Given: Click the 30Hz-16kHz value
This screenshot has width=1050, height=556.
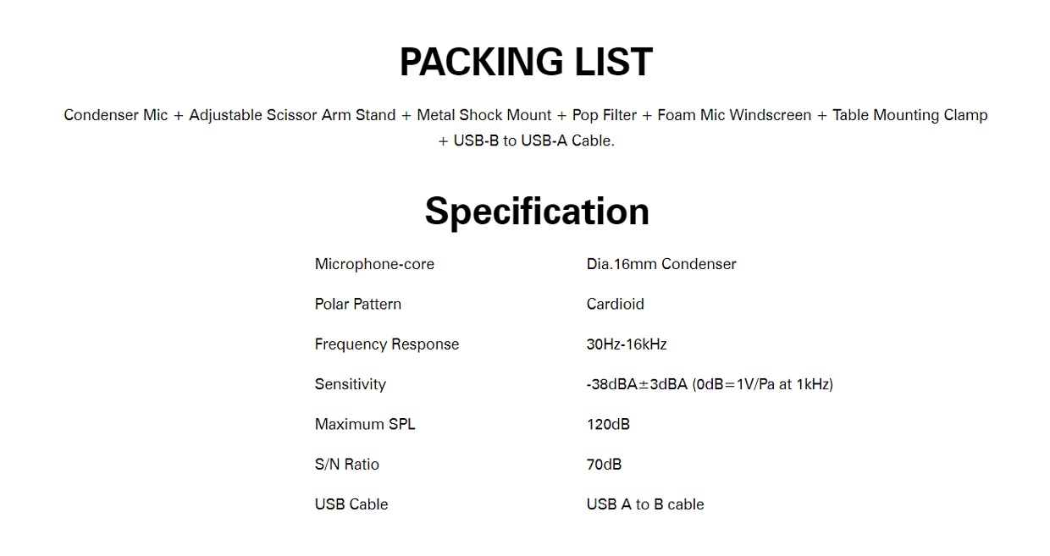Looking at the screenshot, I should [x=627, y=344].
